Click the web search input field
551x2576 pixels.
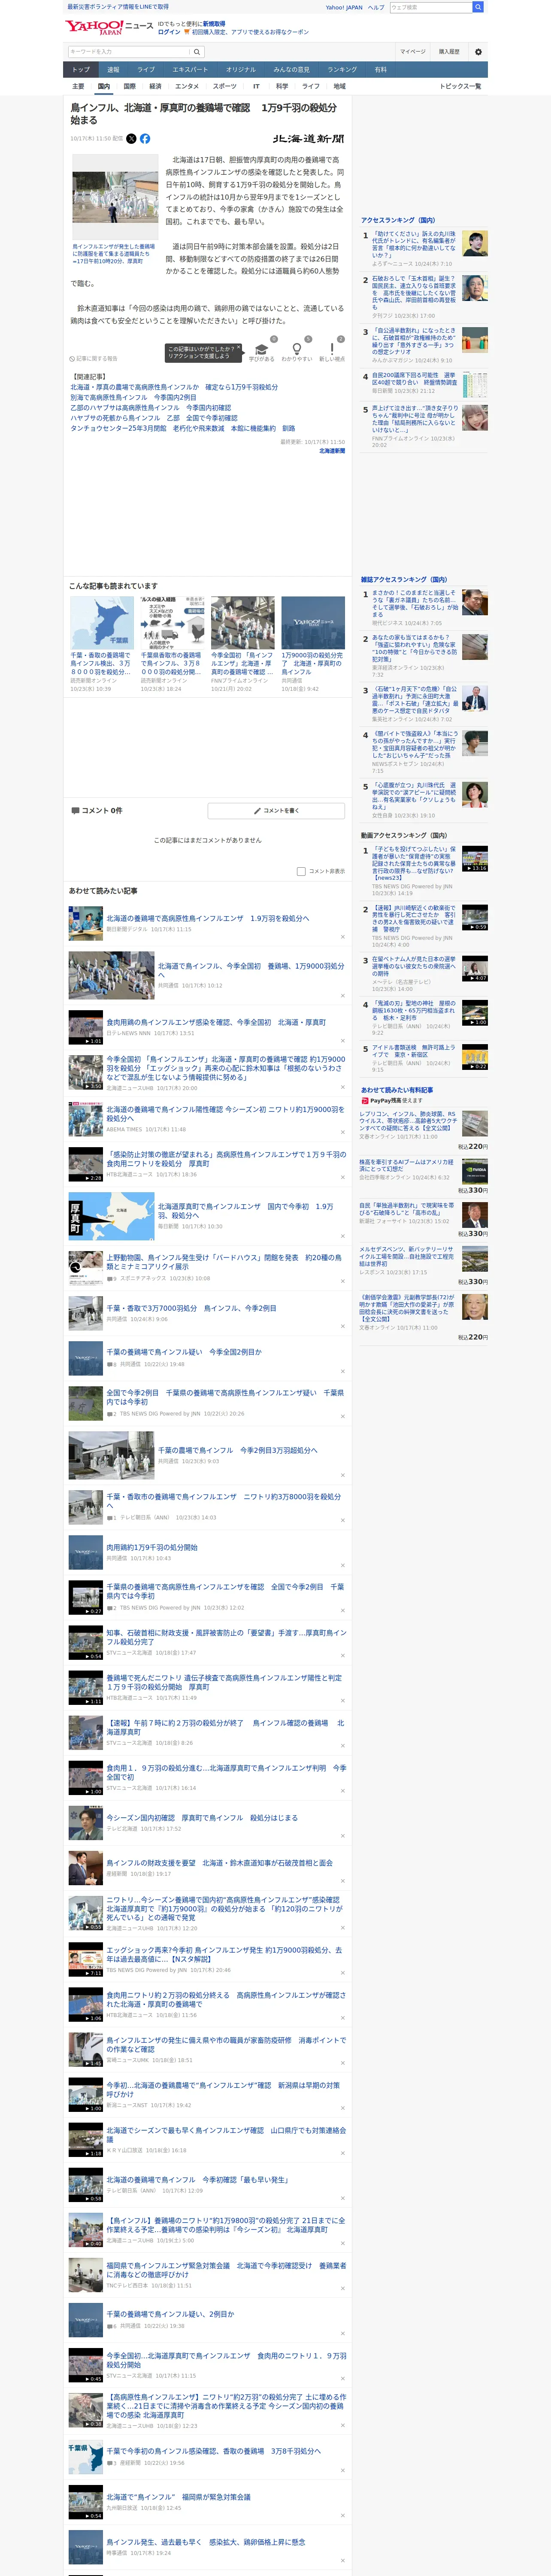coord(430,7)
